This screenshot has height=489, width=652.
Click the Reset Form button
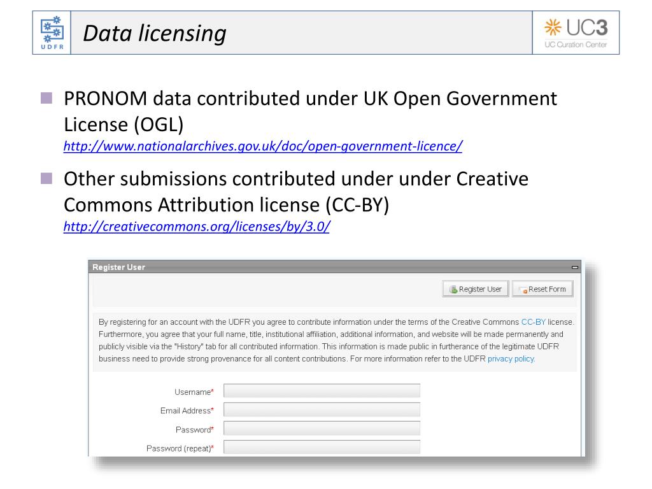point(542,289)
